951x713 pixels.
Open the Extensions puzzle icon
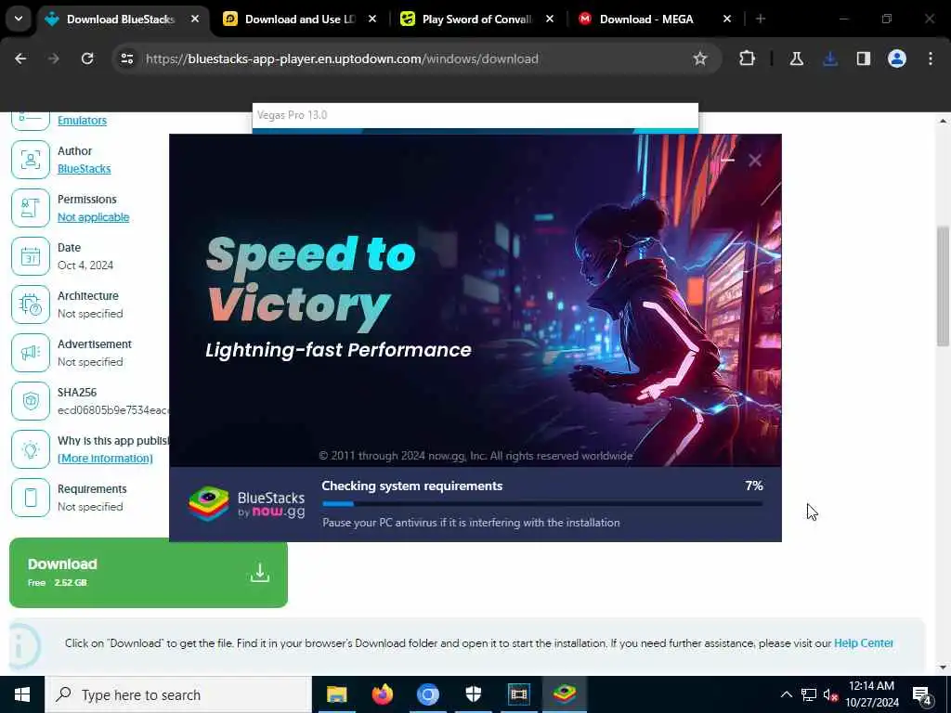tap(748, 58)
